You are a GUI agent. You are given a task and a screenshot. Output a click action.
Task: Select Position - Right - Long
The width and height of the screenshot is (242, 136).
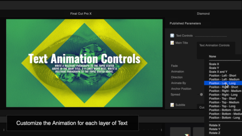coord(223,95)
